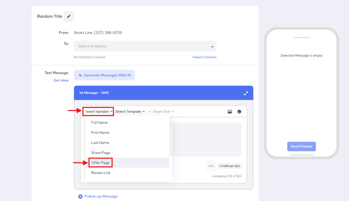Click the plus icon for Follow-up Message

(x=80, y=196)
